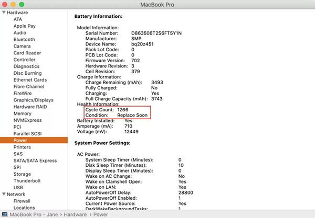Open Parallel SCSI section
The height and width of the screenshot is (218, 315).
click(x=27, y=134)
